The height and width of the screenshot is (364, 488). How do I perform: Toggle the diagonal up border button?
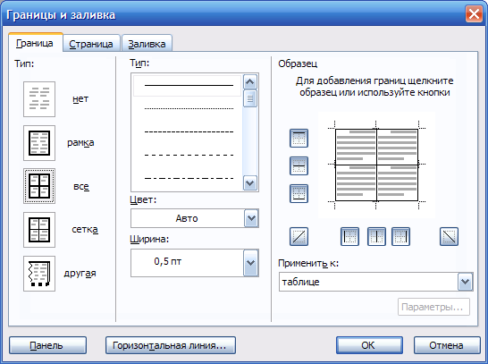[x=299, y=237]
